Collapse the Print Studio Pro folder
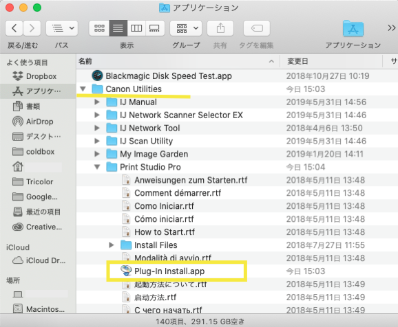This screenshot has width=398, height=327. coord(97,167)
